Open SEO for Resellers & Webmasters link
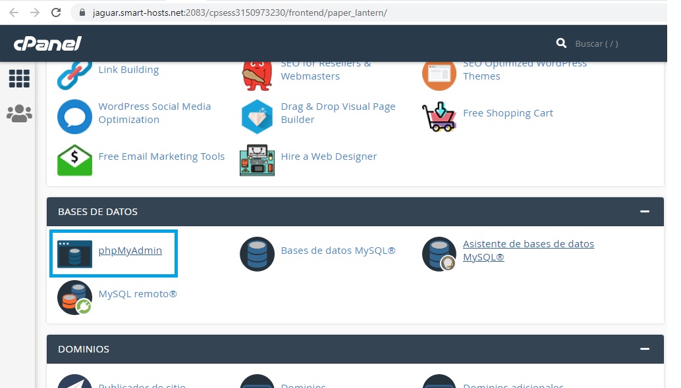This screenshot has width=681, height=388. click(326, 70)
